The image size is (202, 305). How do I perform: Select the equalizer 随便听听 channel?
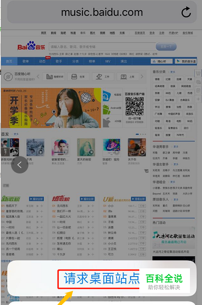coord(54,77)
